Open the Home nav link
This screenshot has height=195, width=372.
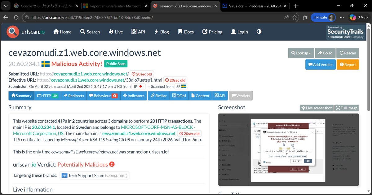click(63, 32)
